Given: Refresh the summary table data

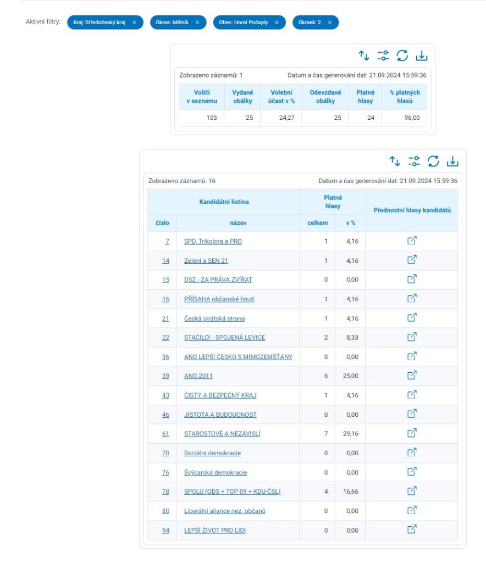Looking at the screenshot, I should click(402, 56).
